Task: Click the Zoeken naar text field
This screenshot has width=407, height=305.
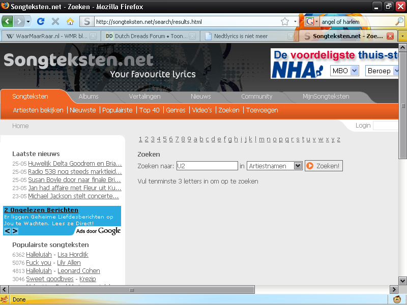Action: [x=207, y=166]
